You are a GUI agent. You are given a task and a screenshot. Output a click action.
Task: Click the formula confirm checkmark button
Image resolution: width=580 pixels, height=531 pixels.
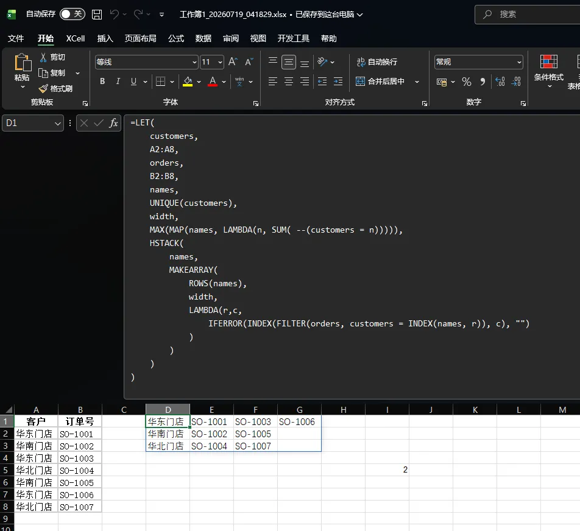click(99, 123)
